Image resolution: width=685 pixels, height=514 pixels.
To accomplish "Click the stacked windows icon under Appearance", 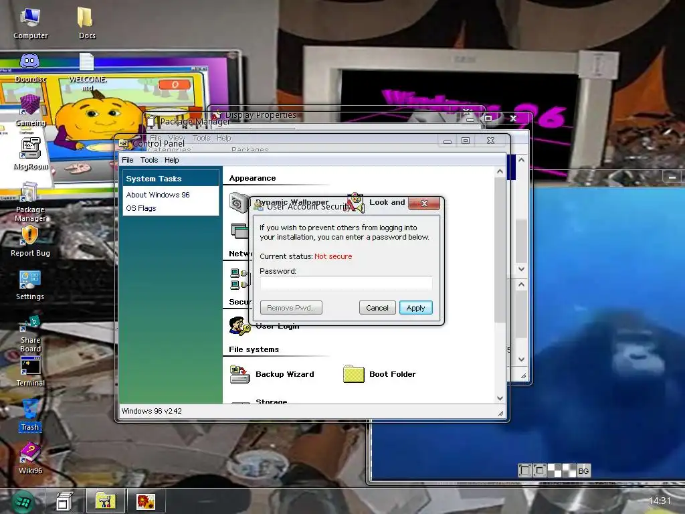I will [239, 231].
